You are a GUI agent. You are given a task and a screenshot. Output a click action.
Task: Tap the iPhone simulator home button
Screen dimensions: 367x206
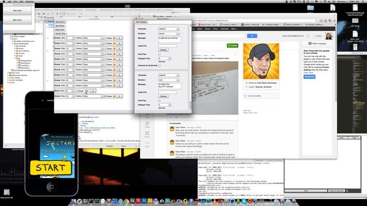click(x=52, y=187)
